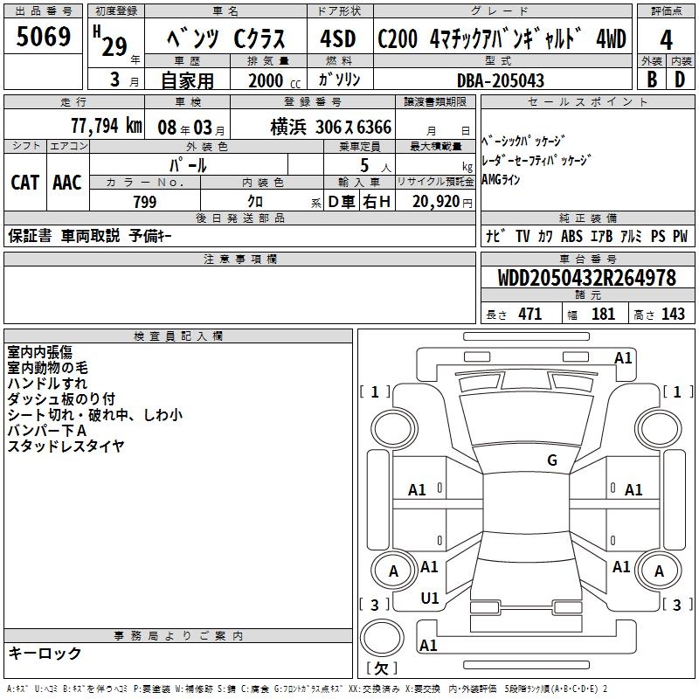Click front-left wheel circle on diagram
This screenshot has height=699, width=699.
(394, 429)
